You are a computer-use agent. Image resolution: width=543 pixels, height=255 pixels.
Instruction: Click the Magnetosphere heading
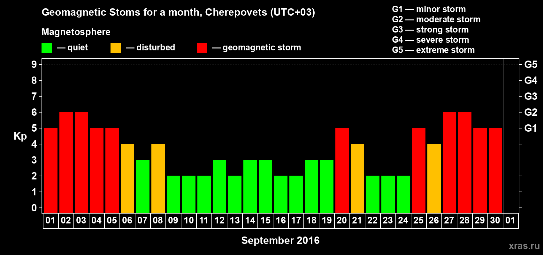[76, 32]
